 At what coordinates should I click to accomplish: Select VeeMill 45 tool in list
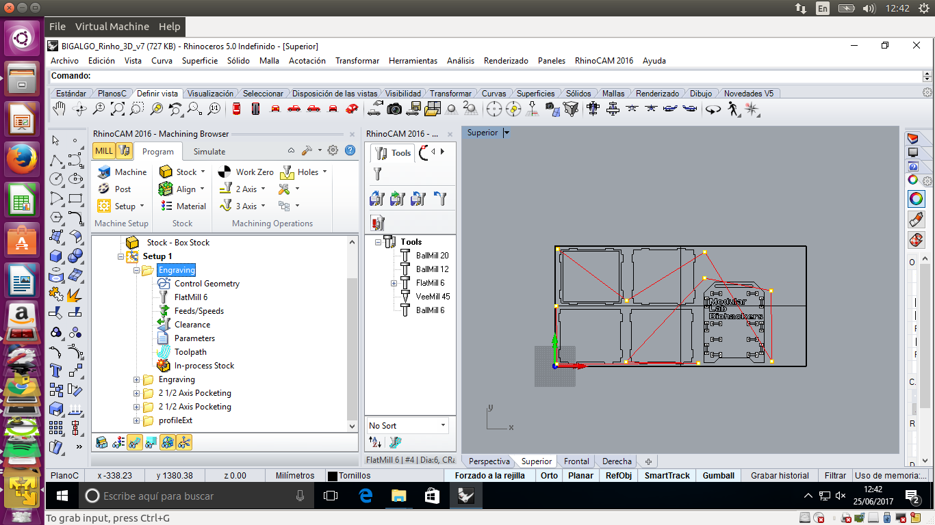[x=433, y=297]
